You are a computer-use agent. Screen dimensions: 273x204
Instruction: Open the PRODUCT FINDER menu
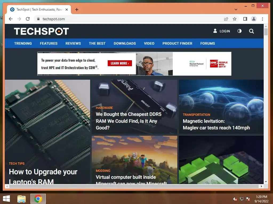click(x=177, y=43)
